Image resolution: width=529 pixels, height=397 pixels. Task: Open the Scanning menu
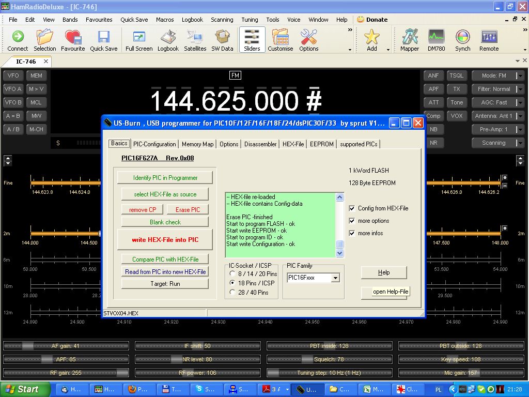[x=222, y=20]
